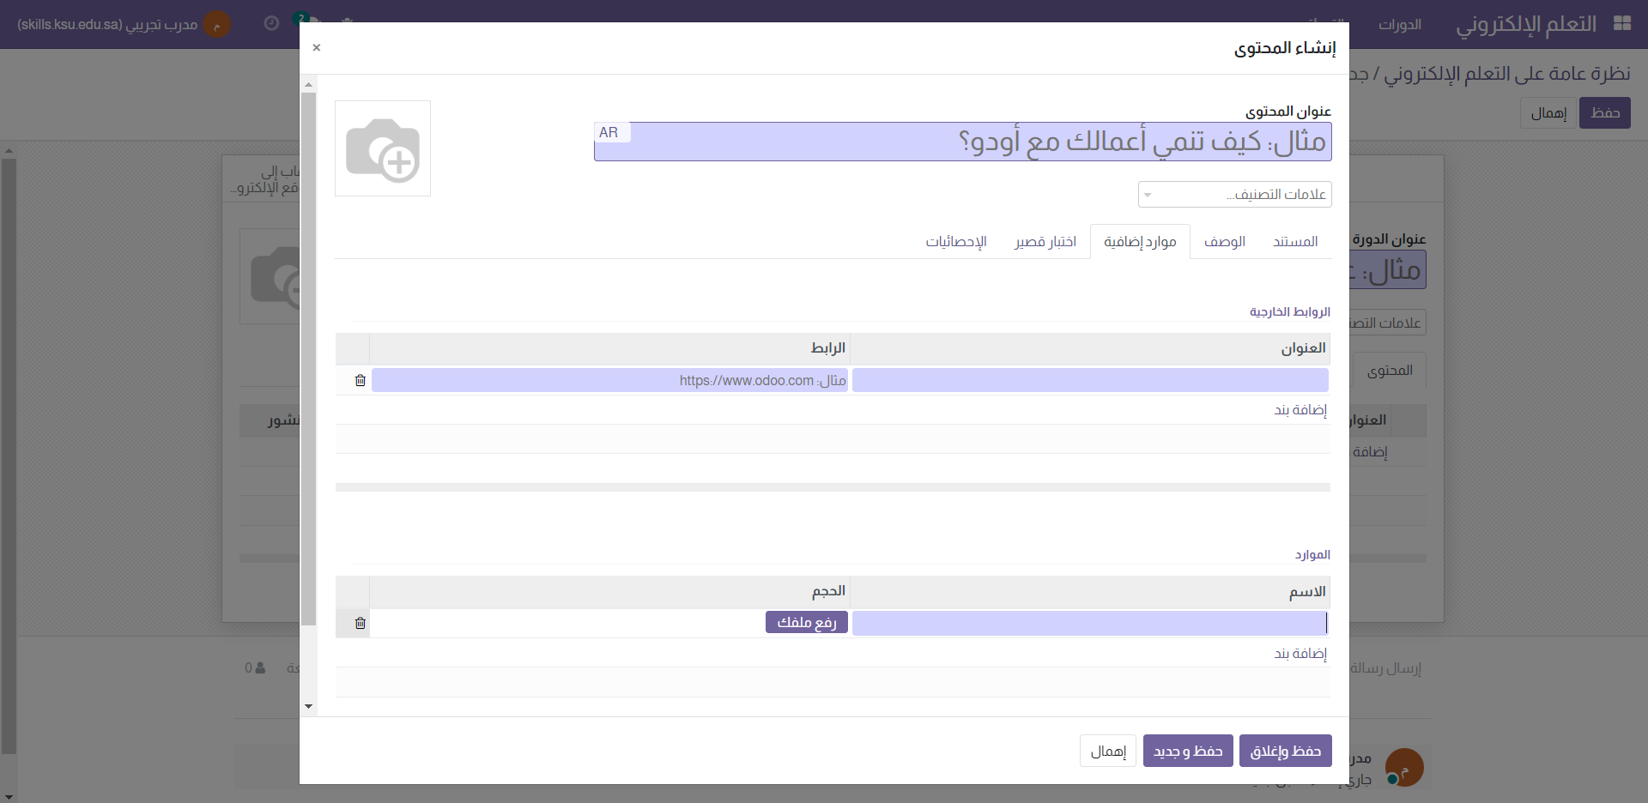The width and height of the screenshot is (1648, 803).
Task: Switch to the الوصف tab
Action: [x=1224, y=242]
